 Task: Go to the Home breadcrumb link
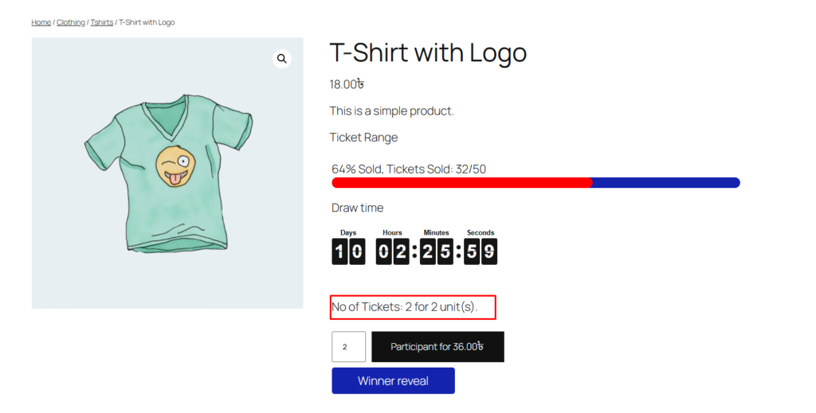click(41, 22)
